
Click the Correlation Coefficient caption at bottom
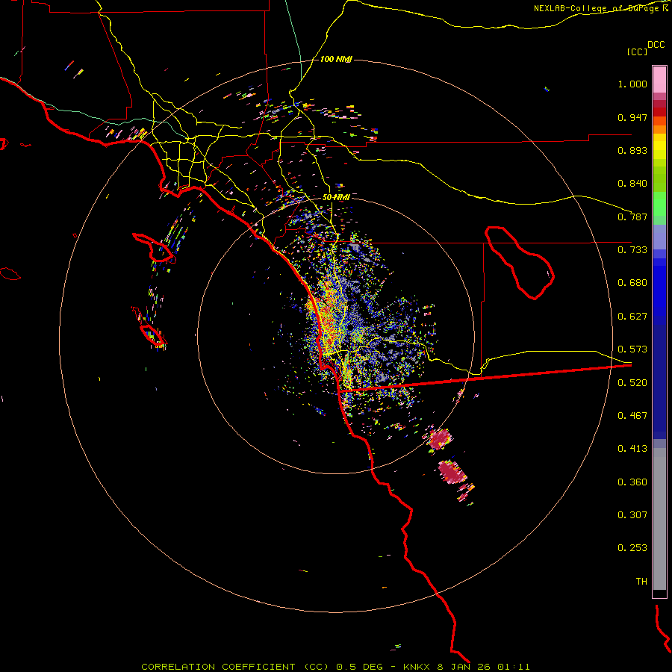tap(335, 667)
